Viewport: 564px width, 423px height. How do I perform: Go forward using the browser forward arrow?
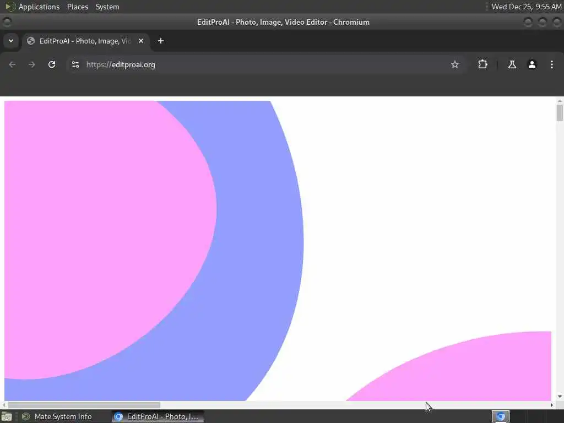(x=31, y=65)
